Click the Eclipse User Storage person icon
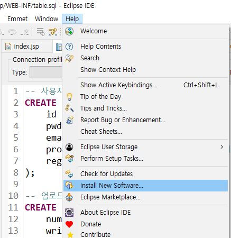 click(x=69, y=147)
